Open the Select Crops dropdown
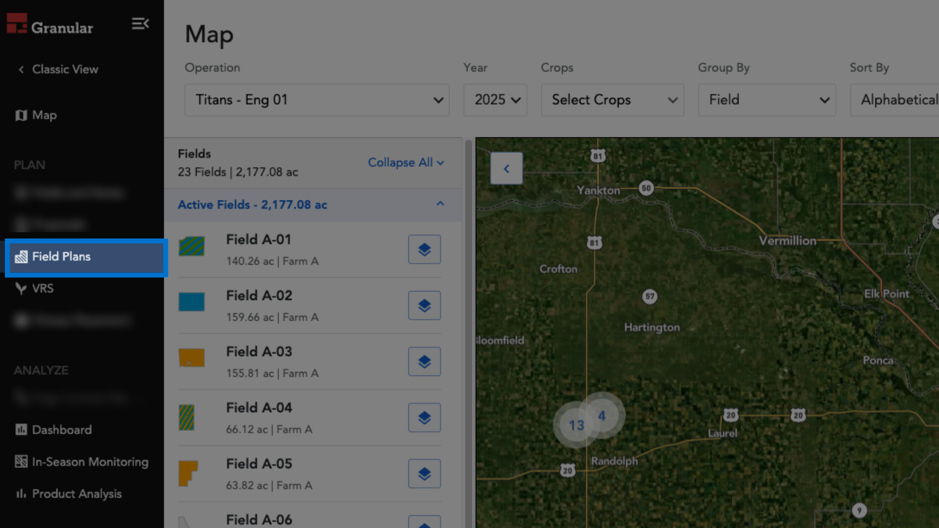This screenshot has width=939, height=528. click(x=612, y=100)
